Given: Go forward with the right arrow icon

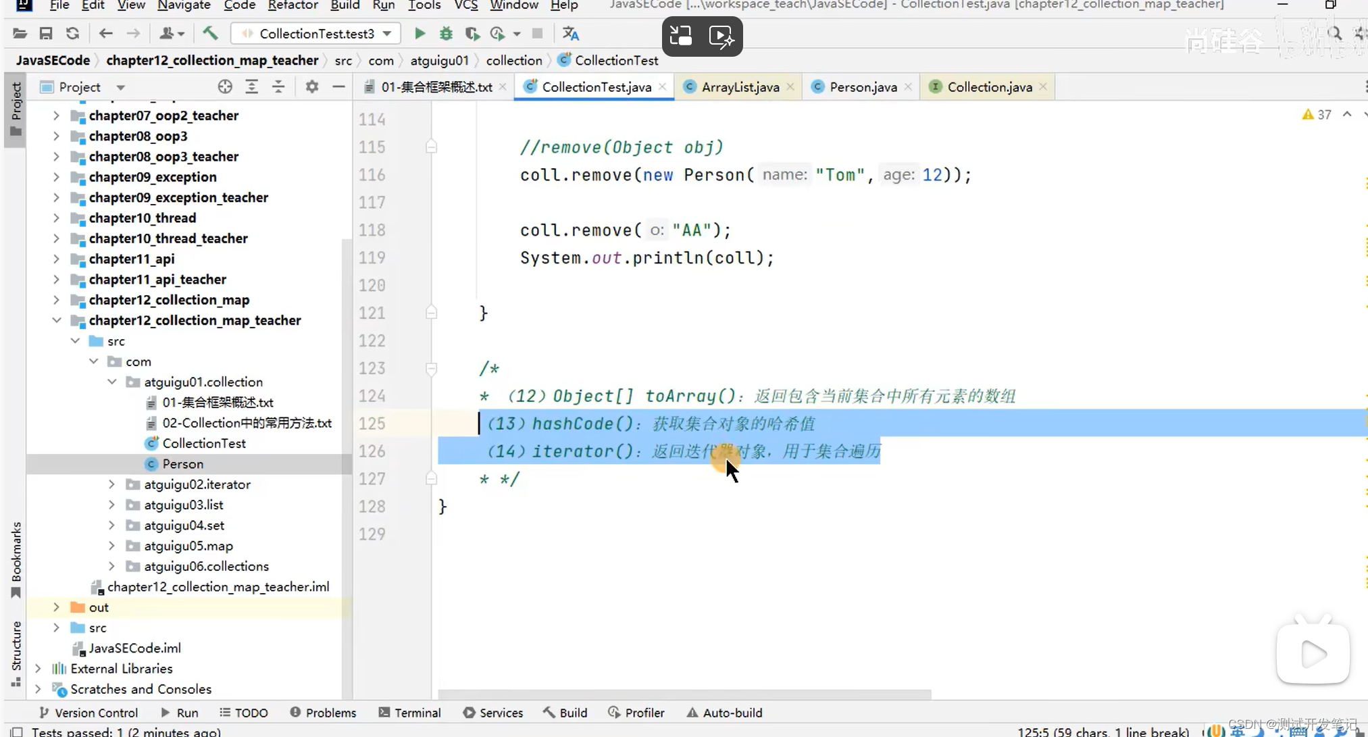Looking at the screenshot, I should click(133, 33).
